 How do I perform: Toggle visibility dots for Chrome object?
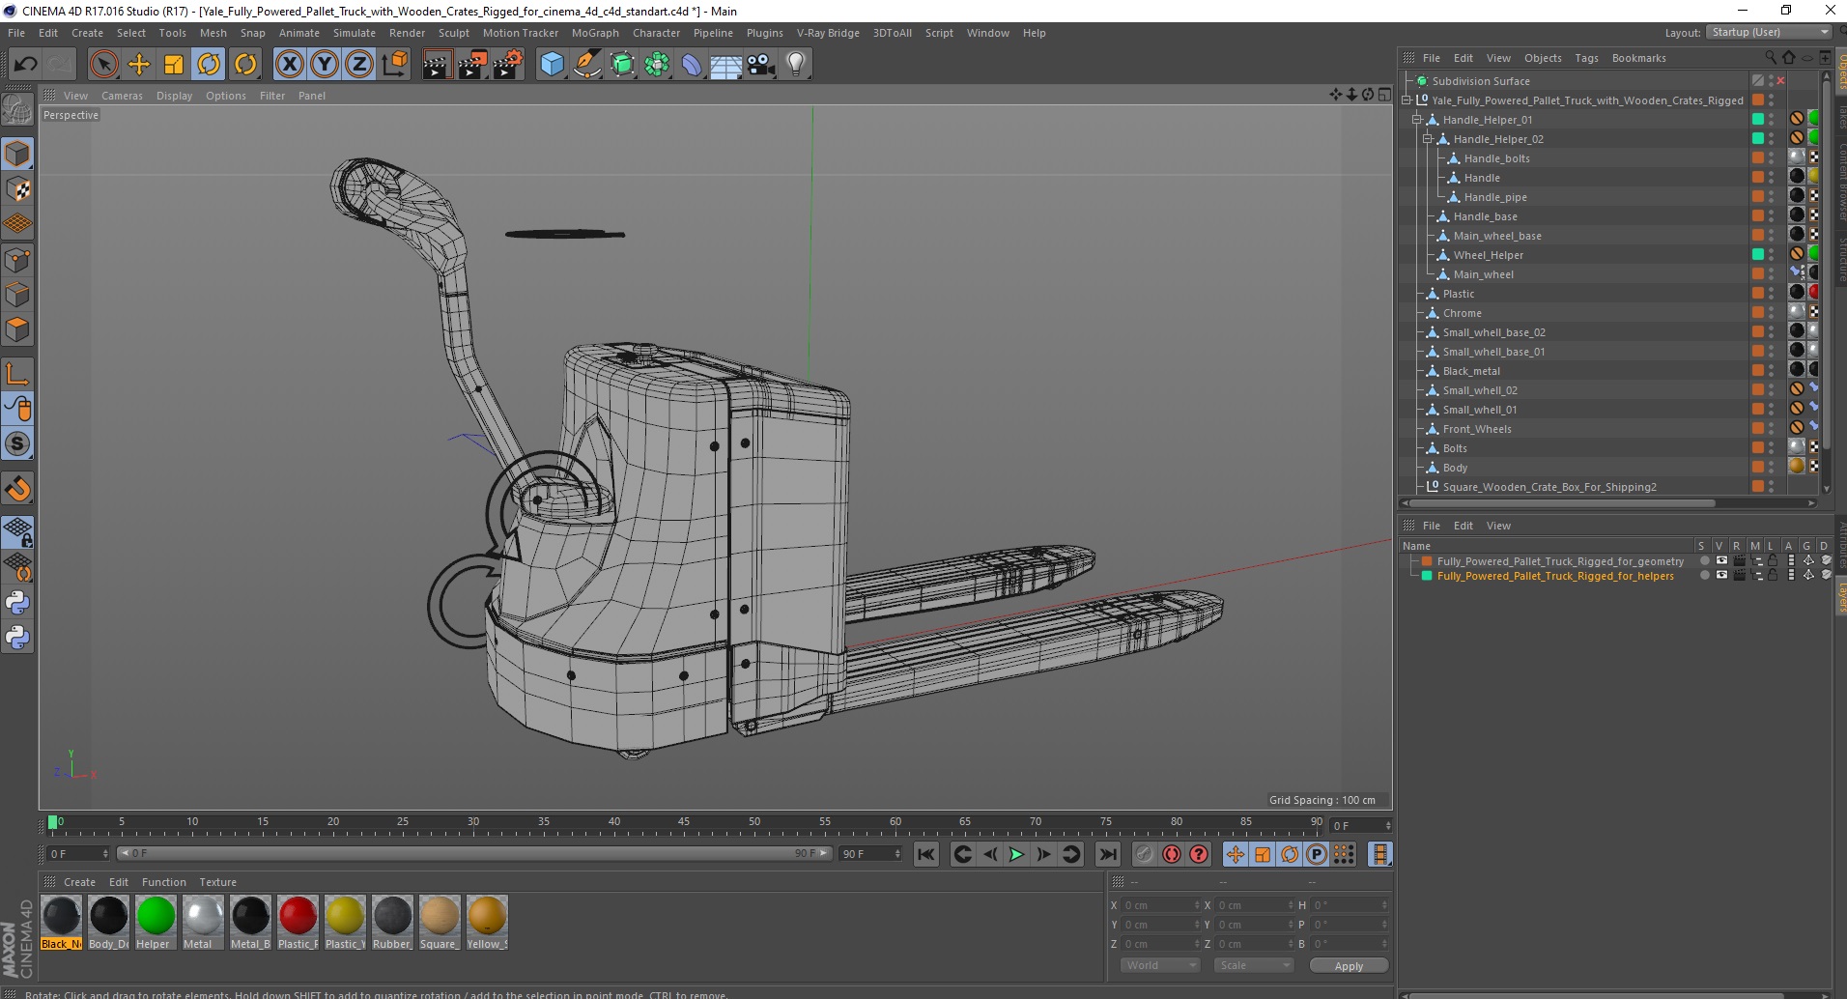[x=1771, y=313]
